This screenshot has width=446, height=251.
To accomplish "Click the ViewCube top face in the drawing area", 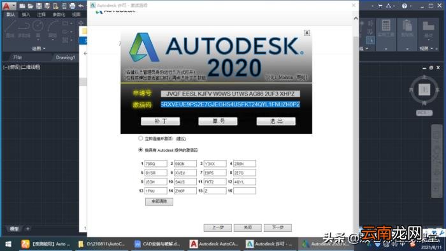I will pos(424,90).
